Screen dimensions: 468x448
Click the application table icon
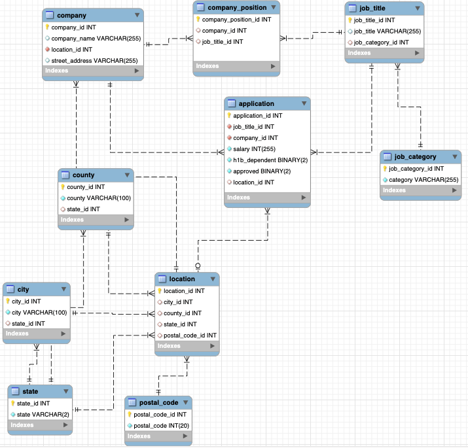(231, 103)
